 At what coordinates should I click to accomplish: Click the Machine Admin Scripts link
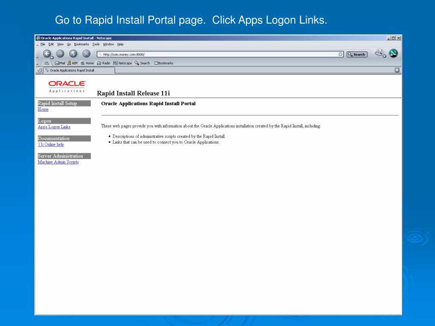coord(58,162)
